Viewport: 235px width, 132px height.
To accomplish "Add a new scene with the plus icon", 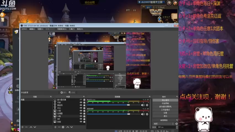I will pyautogui.click(x=23, y=127).
